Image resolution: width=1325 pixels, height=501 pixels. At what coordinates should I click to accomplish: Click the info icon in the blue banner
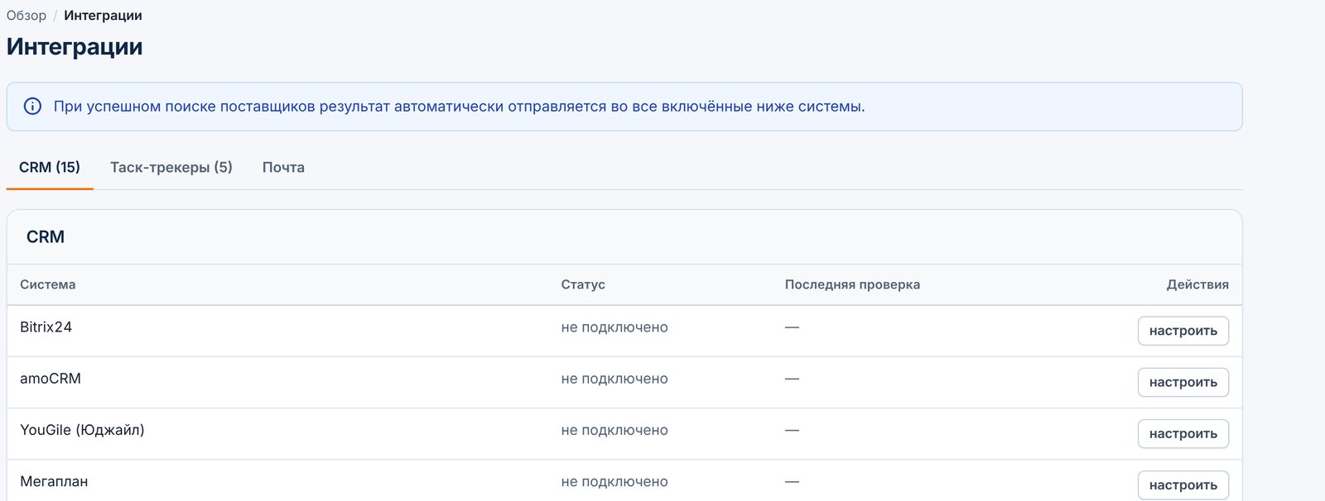32,106
